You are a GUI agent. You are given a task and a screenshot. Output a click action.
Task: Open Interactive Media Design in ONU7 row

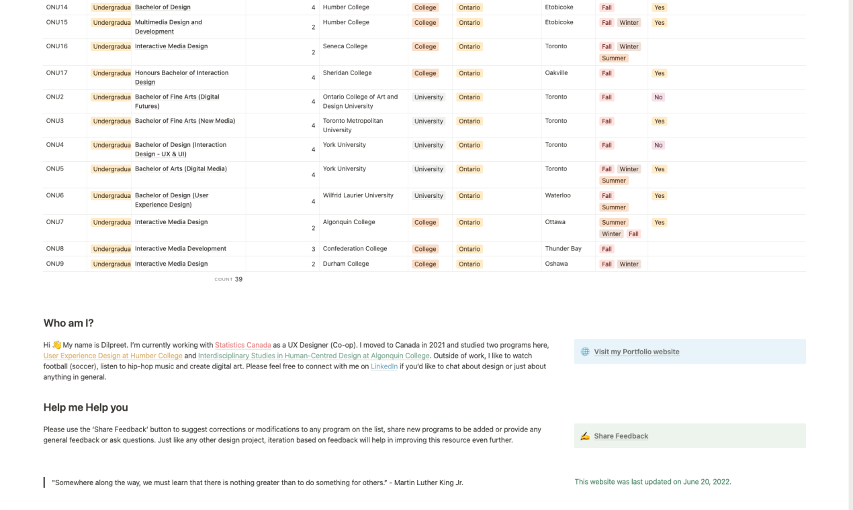click(x=171, y=222)
